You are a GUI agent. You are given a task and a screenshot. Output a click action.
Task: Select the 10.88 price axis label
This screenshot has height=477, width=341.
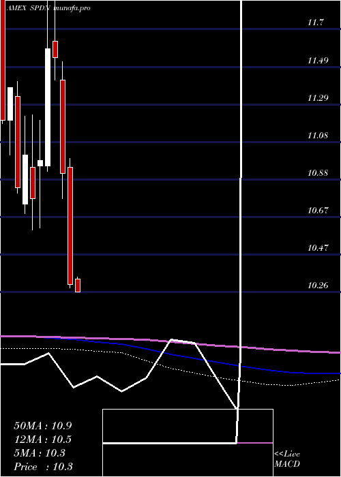(318, 173)
